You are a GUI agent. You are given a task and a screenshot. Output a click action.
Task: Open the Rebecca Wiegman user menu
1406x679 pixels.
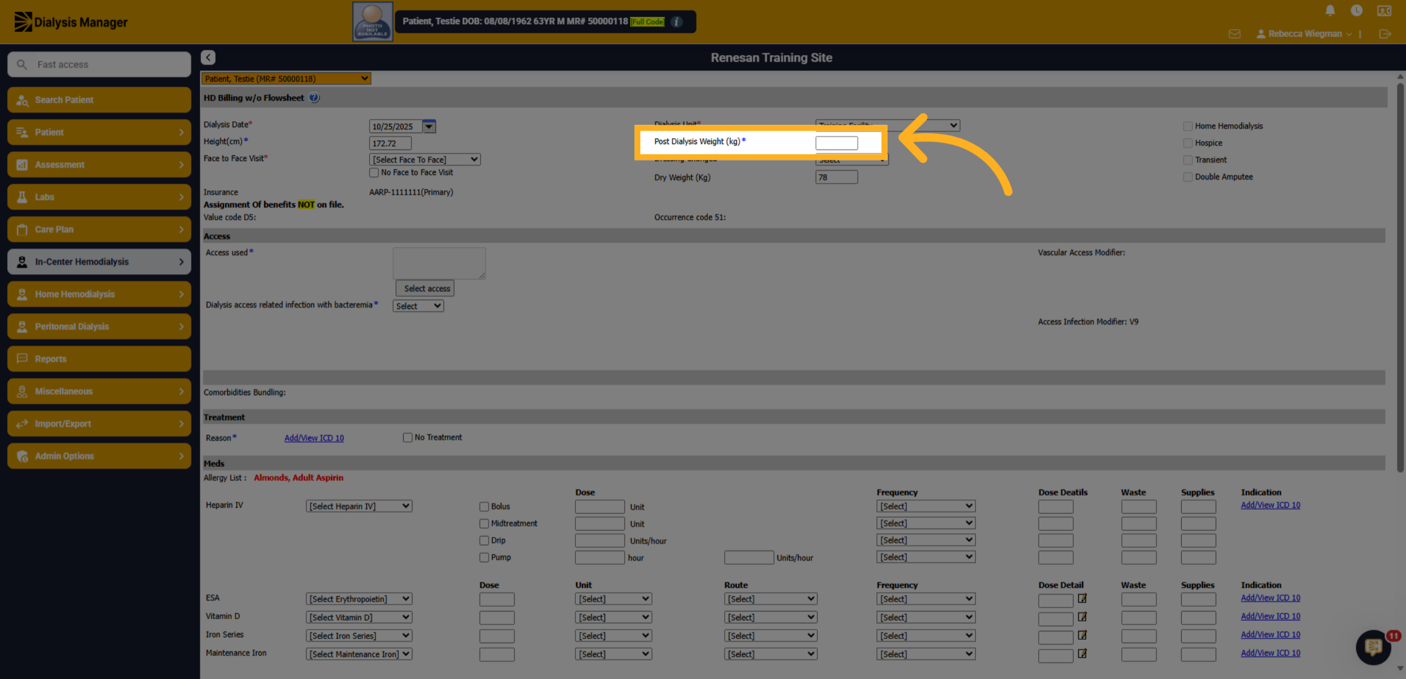point(1305,34)
